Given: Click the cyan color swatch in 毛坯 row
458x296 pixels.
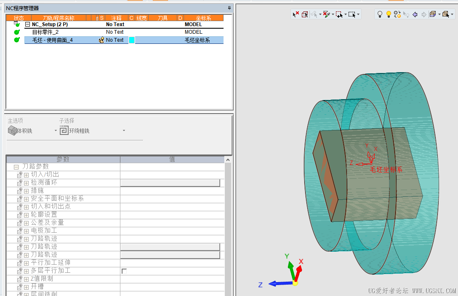Looking at the screenshot, I should (x=132, y=40).
